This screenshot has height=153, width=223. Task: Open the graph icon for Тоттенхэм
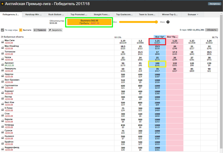click(x=3, y=53)
